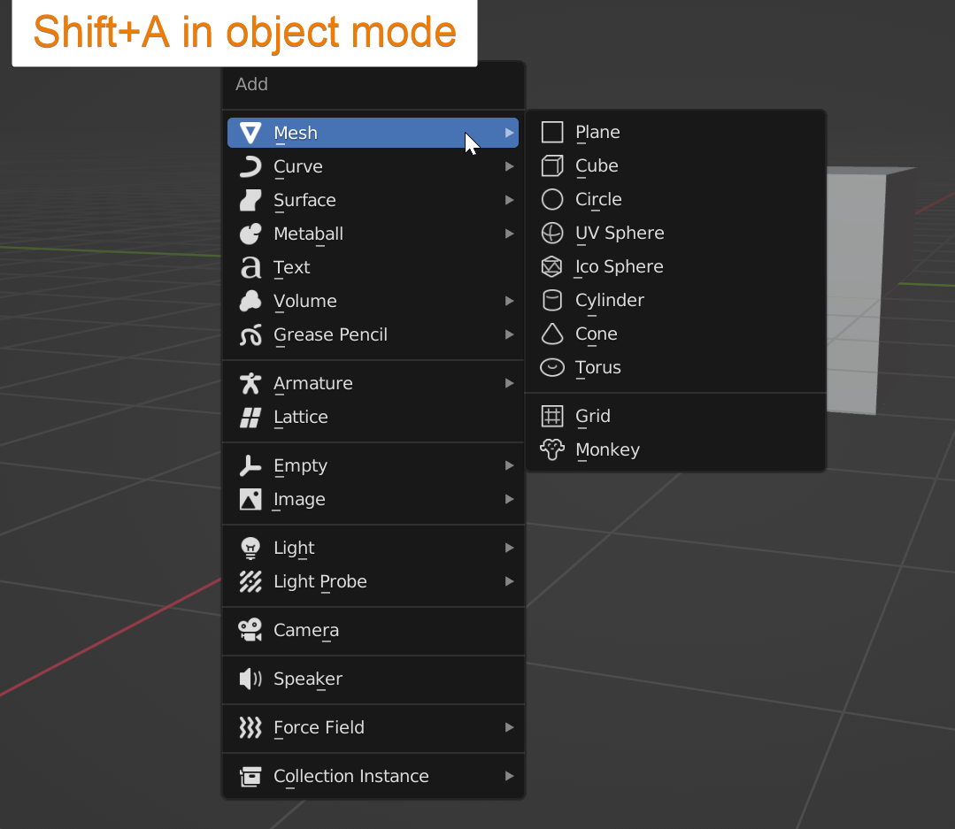Click the Lattice icon

point(250,417)
